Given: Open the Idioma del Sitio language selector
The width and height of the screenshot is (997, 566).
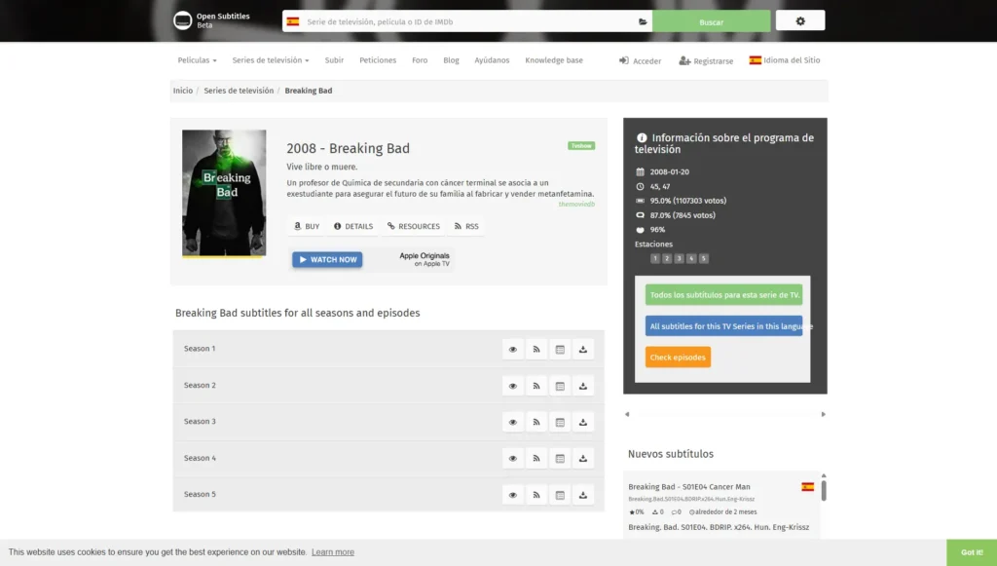Looking at the screenshot, I should tap(785, 60).
